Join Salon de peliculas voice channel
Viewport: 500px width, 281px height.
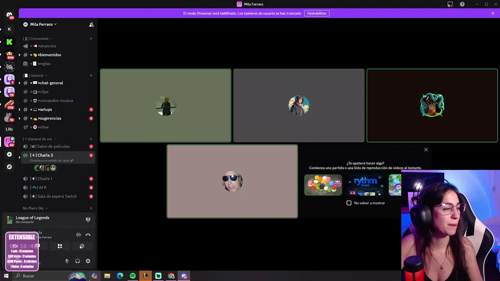point(58,146)
